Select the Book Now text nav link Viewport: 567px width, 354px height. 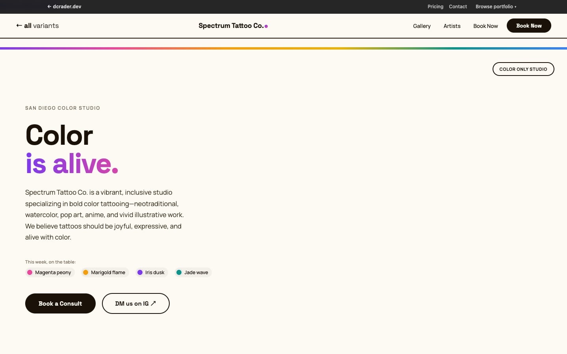(485, 26)
